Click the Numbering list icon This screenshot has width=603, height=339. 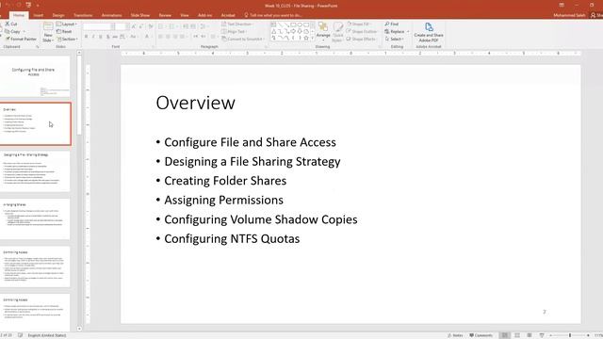pyautogui.click(x=172, y=26)
